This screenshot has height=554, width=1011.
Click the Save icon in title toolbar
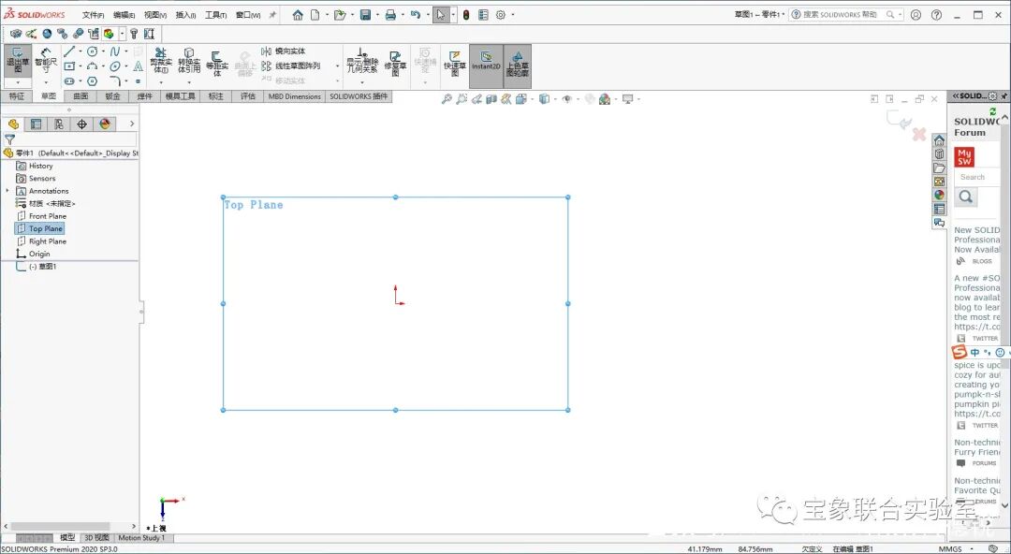pos(365,15)
